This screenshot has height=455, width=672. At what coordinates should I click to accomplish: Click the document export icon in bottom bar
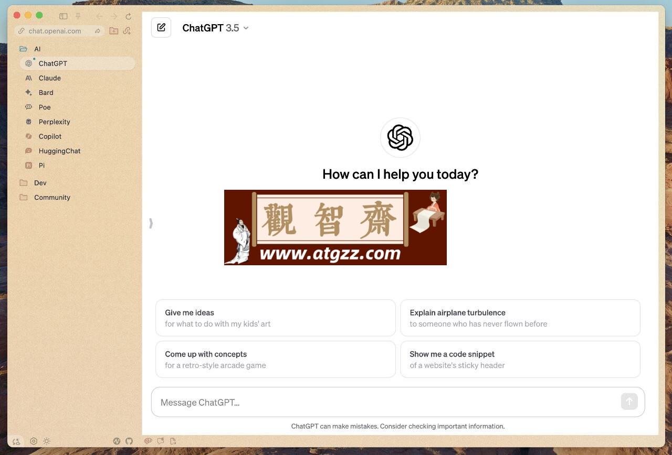(x=173, y=441)
